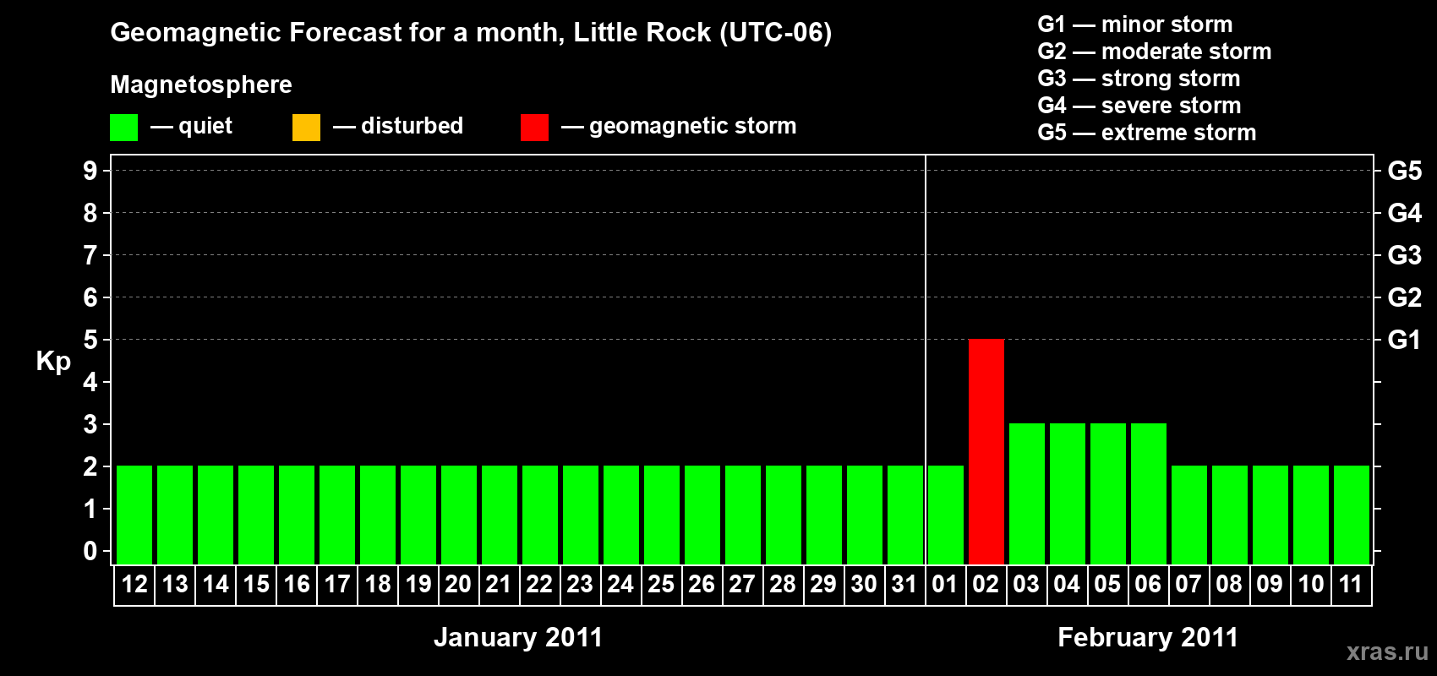
Task: Click date cell 18 on the axis
Action: (378, 585)
